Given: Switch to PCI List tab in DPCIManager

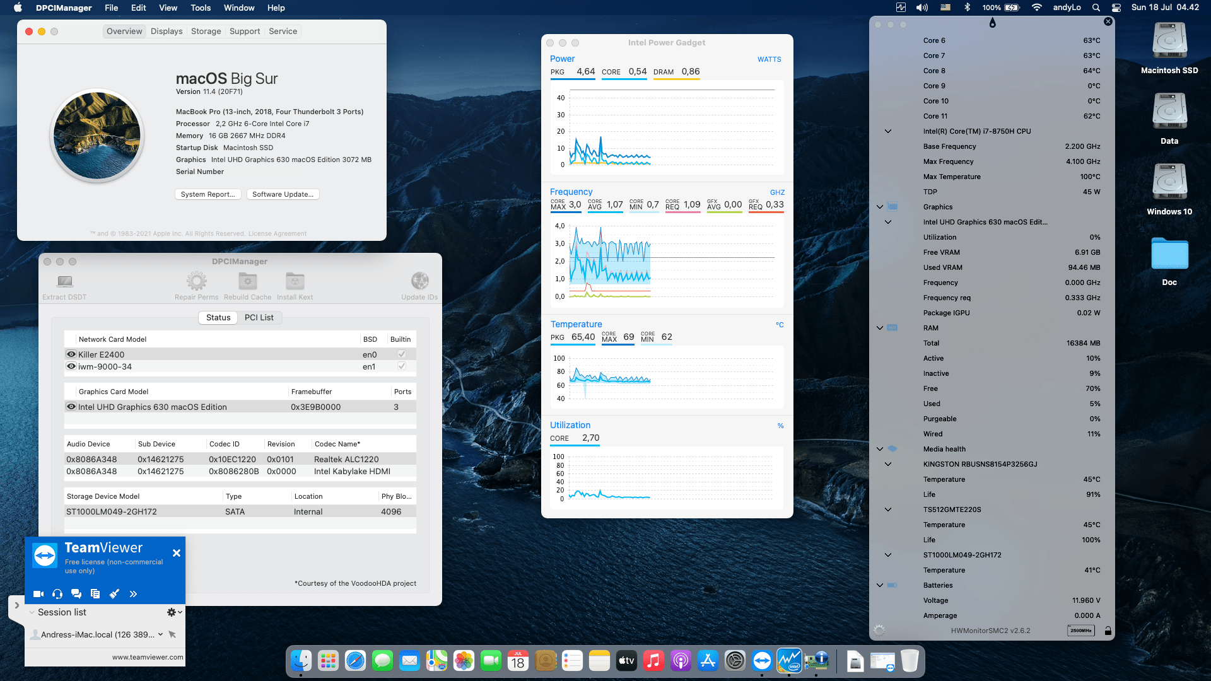Looking at the screenshot, I should tap(259, 318).
